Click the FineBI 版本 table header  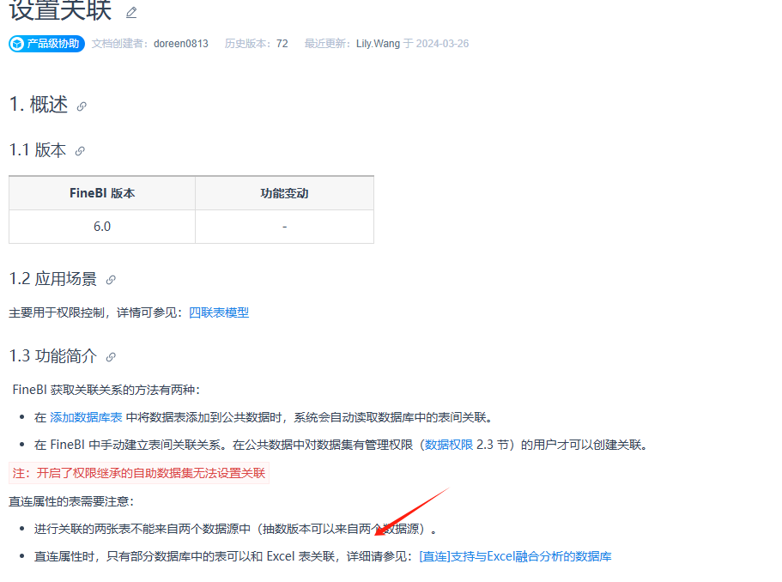(102, 193)
